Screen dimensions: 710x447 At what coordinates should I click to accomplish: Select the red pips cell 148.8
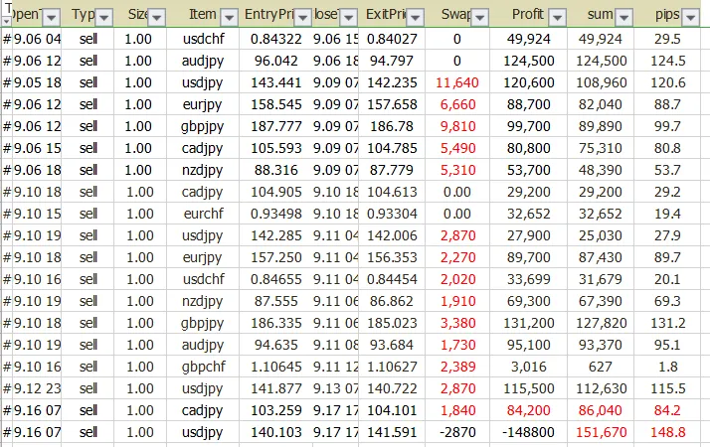[667, 432]
